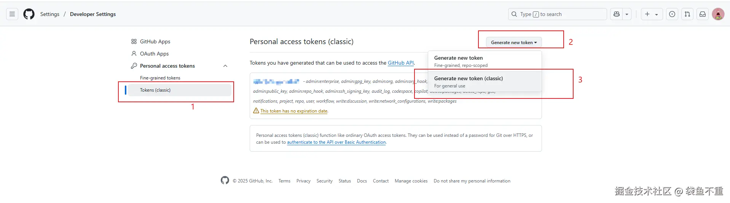Open the Basic Authentication API link

tap(336, 142)
